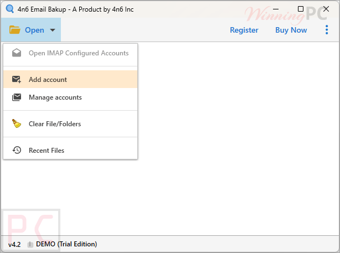Click the magnifier app icon in title bar

[x=10, y=9]
